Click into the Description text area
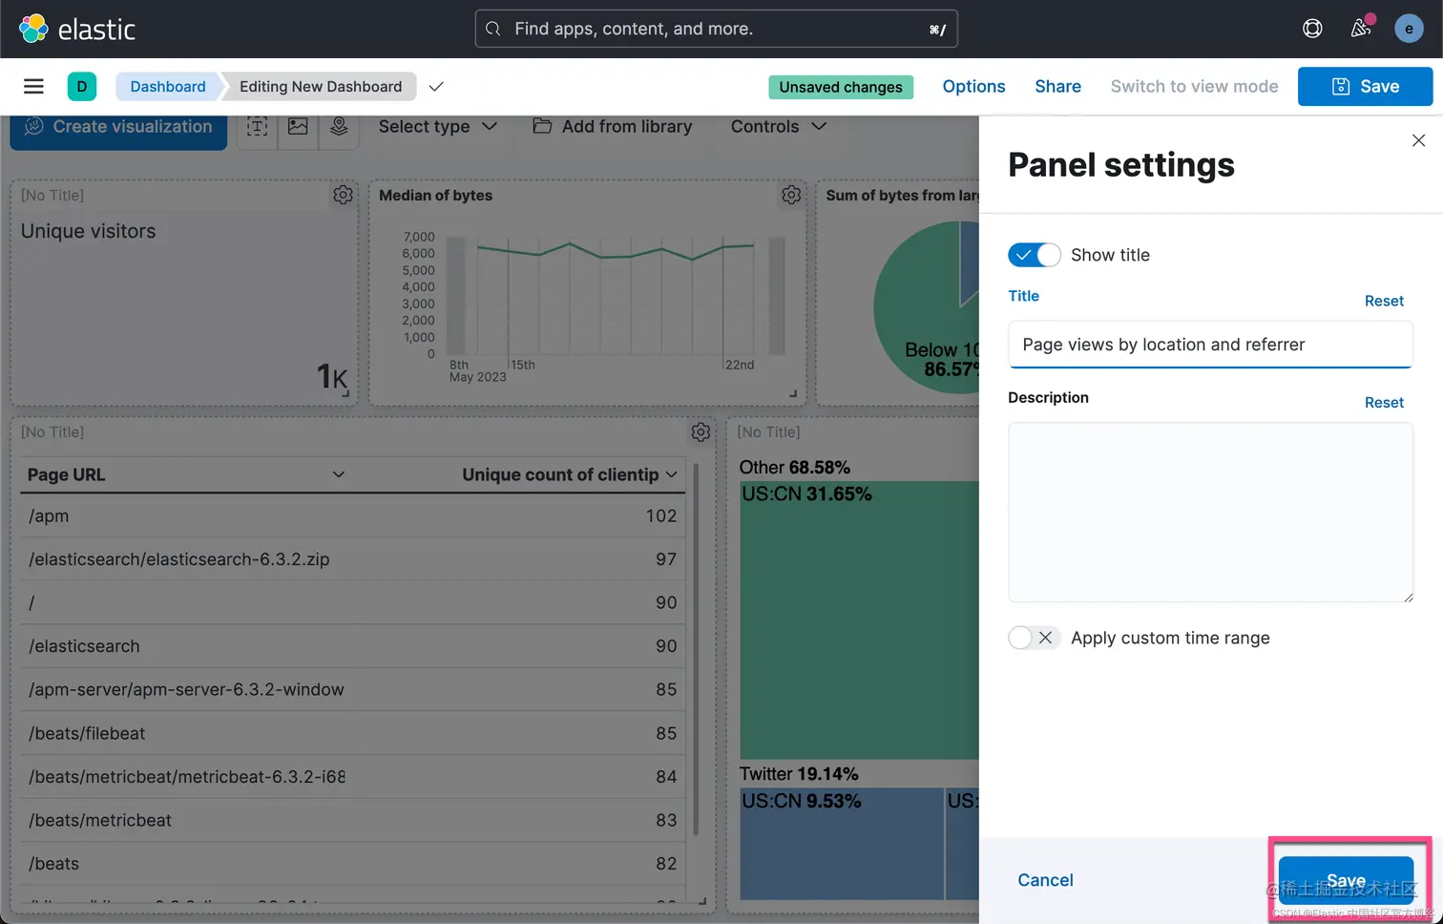Screen dimensions: 1443x924 [x=1210, y=512]
